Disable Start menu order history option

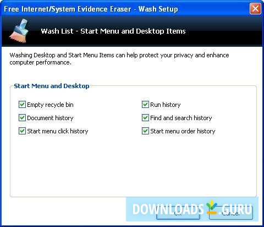pyautogui.click(x=145, y=131)
